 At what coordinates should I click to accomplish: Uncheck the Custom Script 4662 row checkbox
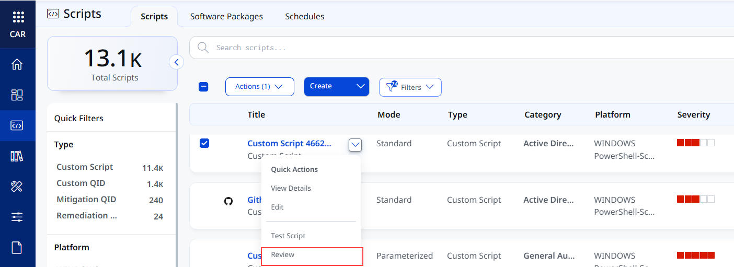click(204, 143)
